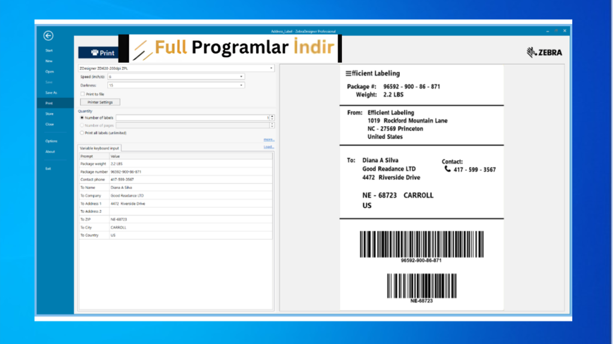This screenshot has width=613, height=344.
Task: Select Print all labels (unlimited) radio
Action: (82, 133)
